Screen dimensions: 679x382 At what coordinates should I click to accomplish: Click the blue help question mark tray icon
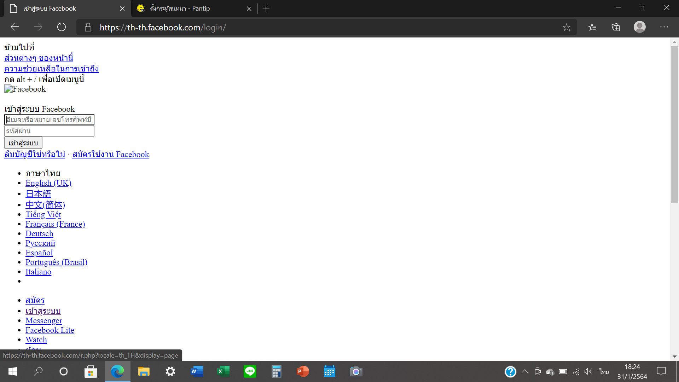(x=510, y=371)
